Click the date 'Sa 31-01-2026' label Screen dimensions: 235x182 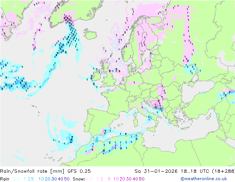(156, 171)
